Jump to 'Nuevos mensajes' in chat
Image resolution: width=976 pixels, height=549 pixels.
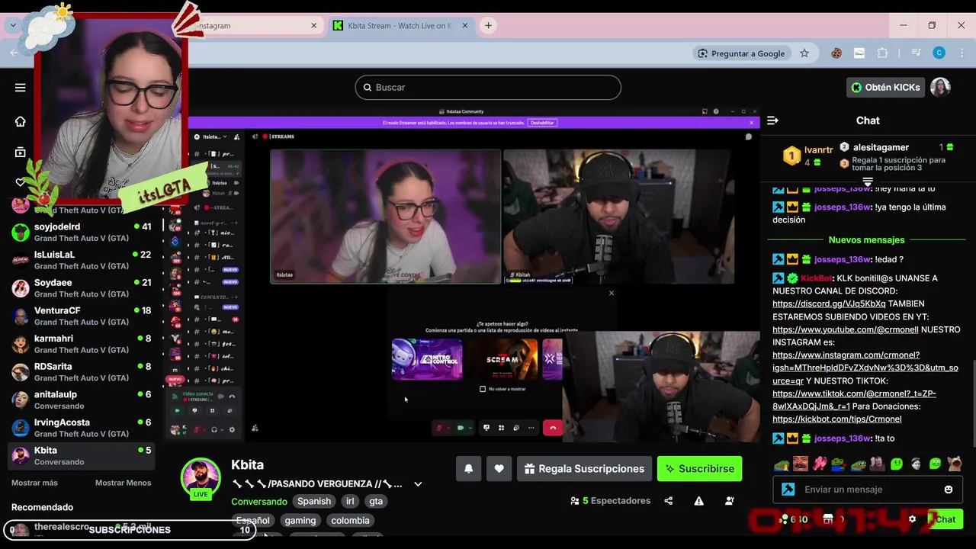coord(867,240)
